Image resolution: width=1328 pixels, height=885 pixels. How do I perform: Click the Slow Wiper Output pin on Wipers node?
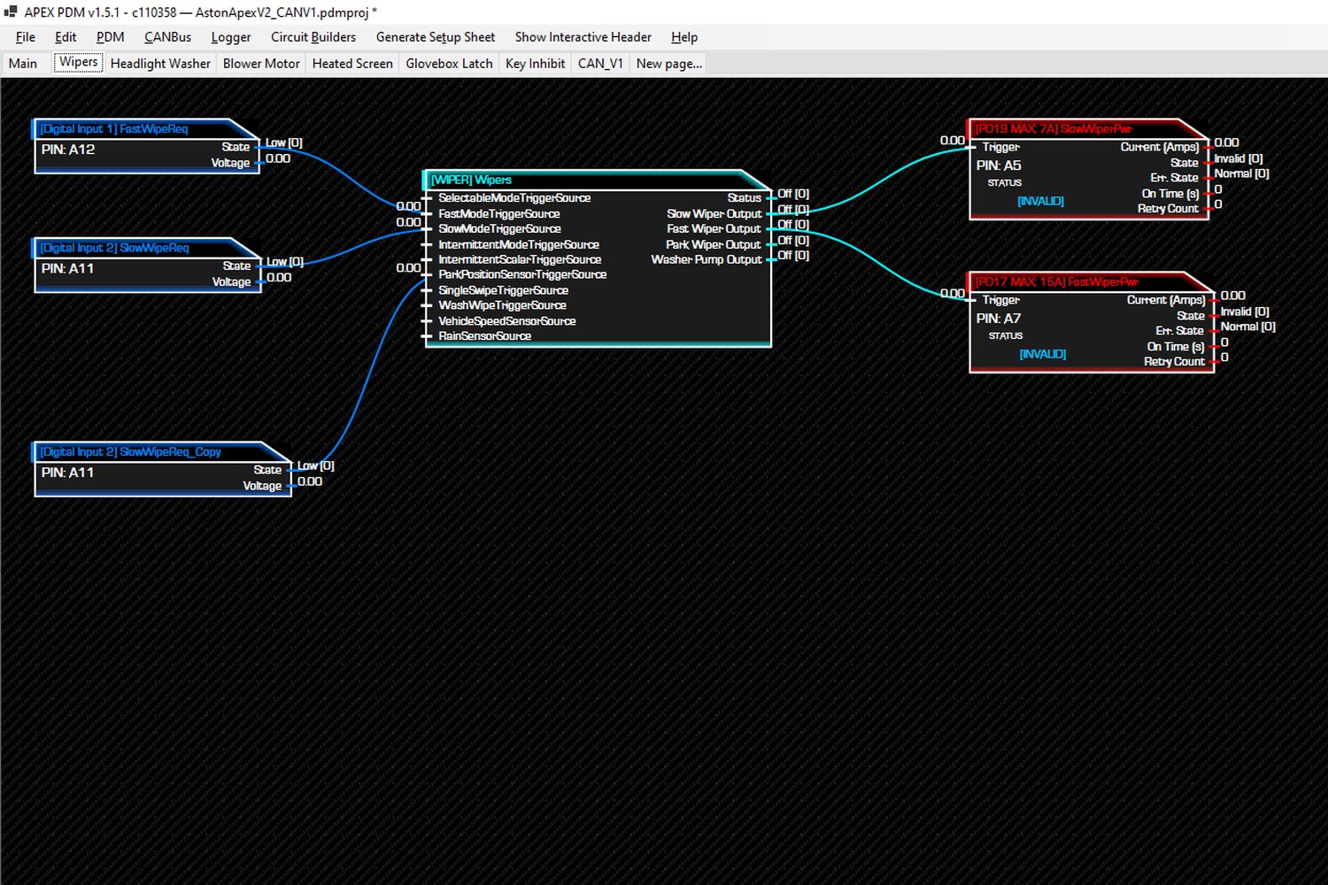pos(769,213)
